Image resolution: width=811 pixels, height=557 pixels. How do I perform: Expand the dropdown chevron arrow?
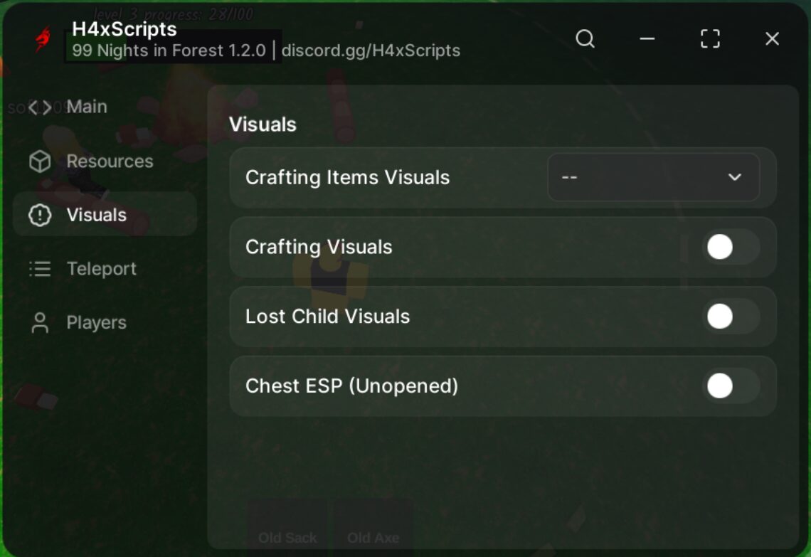click(734, 177)
